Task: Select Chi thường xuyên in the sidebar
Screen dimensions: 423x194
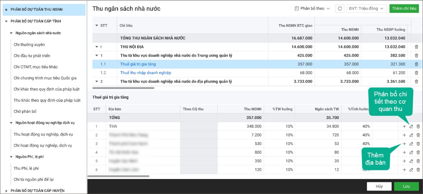Action: tap(29, 45)
